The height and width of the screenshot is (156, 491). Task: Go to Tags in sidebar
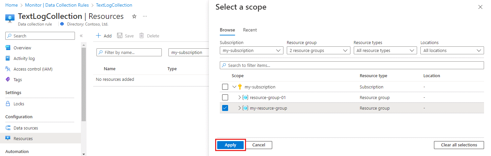18,79
